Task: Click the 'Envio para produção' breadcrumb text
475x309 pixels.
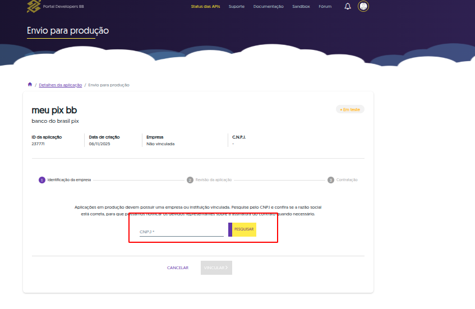Action: point(109,85)
